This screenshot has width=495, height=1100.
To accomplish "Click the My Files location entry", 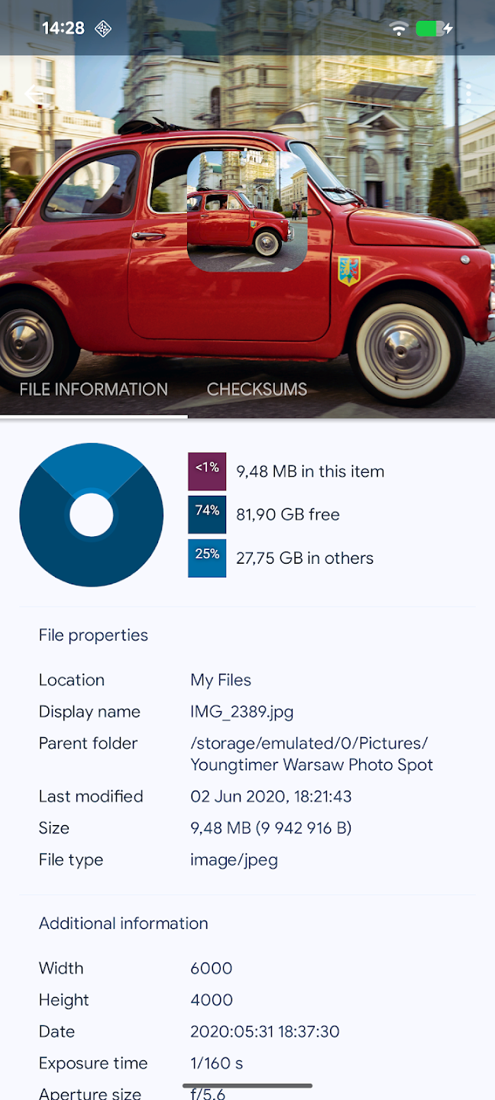I will click(220, 680).
